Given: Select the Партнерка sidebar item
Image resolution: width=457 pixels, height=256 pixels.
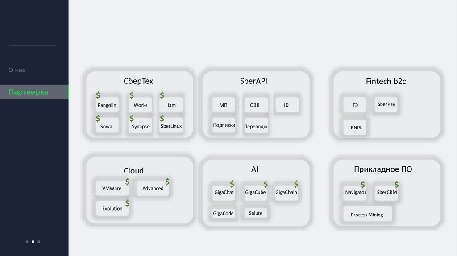Looking at the screenshot, I should click(28, 92).
